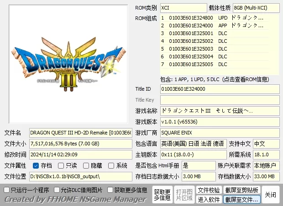Click the 文件位置 file path field
283x206 pixels.
pos(81,176)
